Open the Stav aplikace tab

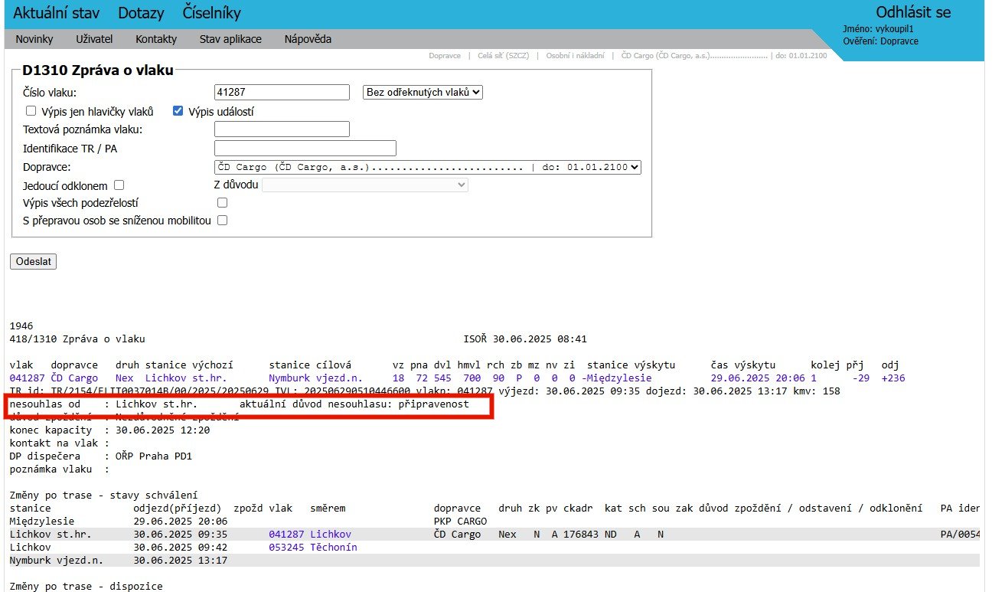point(230,39)
